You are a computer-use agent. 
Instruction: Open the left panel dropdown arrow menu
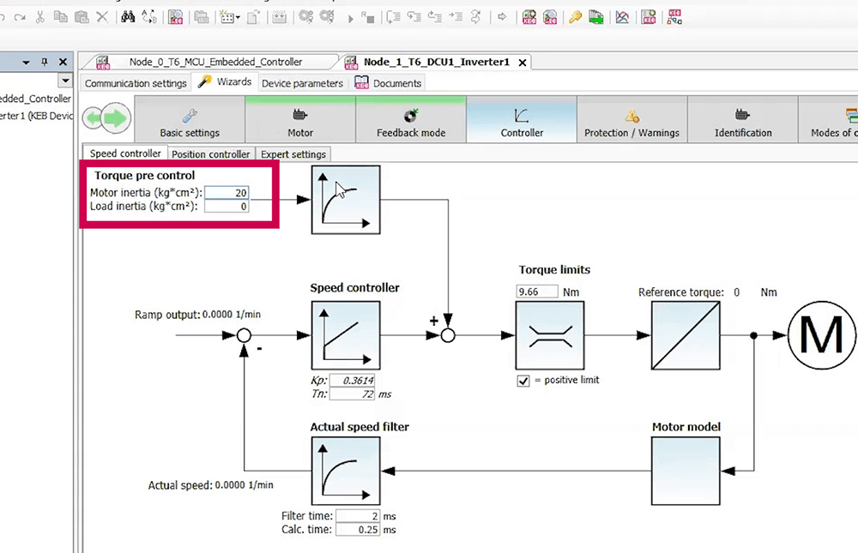(x=26, y=63)
